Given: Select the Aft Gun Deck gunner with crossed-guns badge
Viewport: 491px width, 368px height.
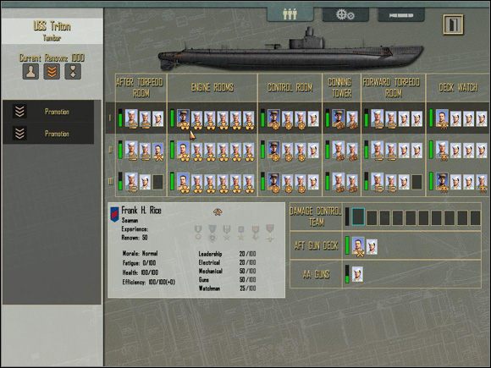Looking at the screenshot, I should 358,246.
